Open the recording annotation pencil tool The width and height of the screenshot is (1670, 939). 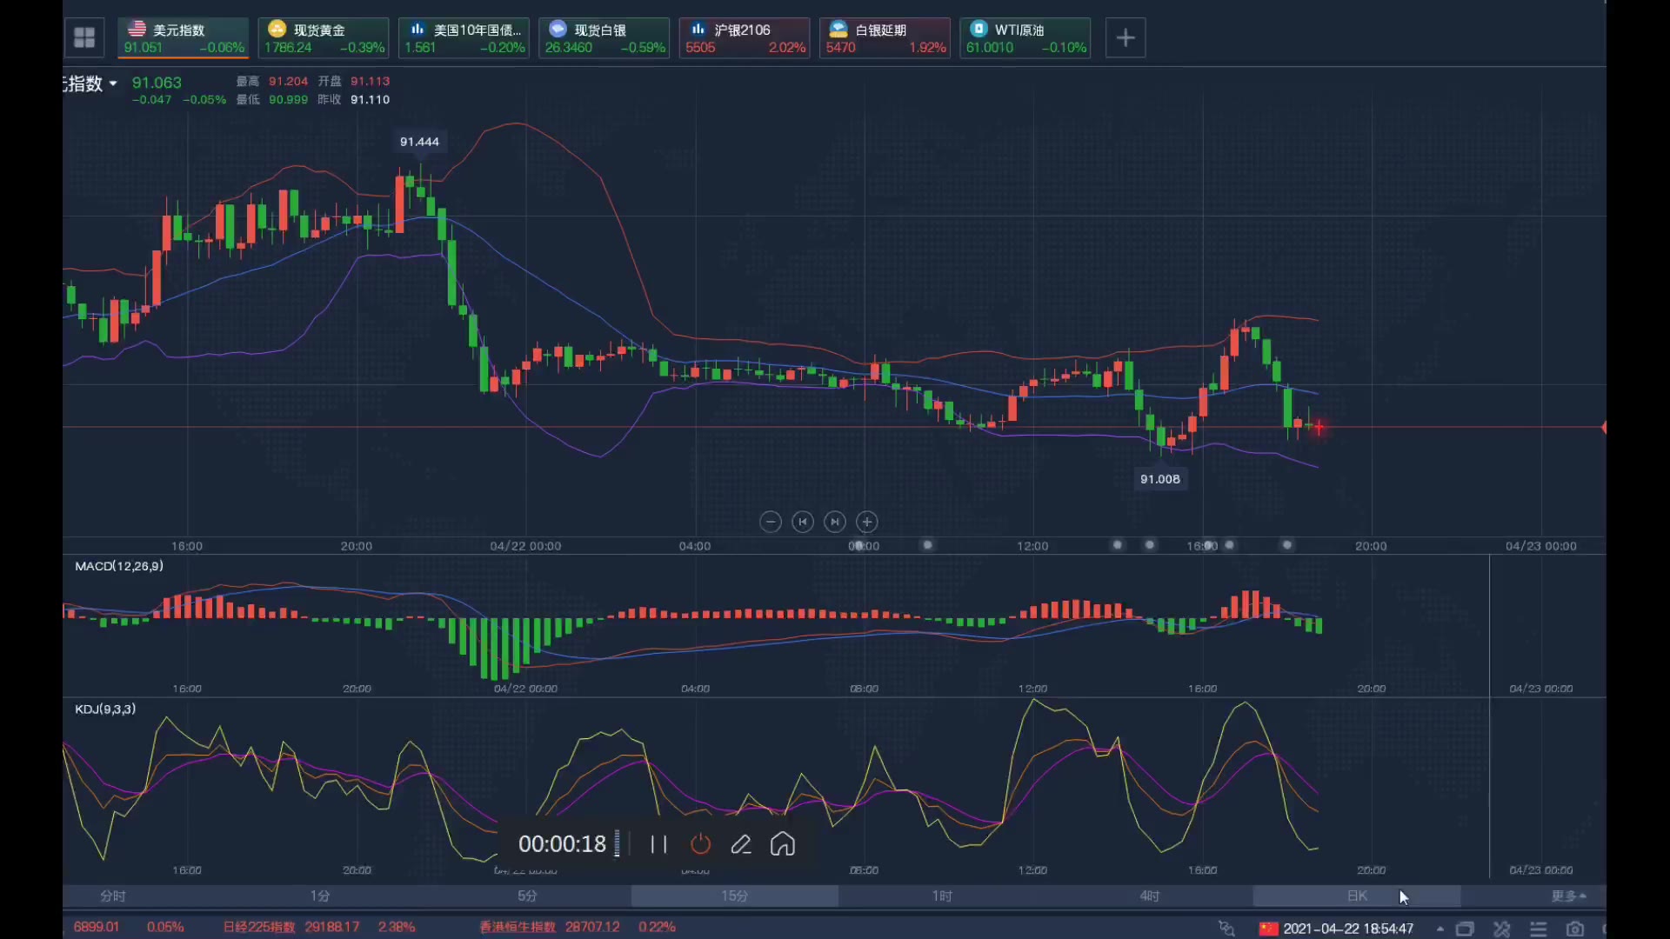(x=741, y=844)
